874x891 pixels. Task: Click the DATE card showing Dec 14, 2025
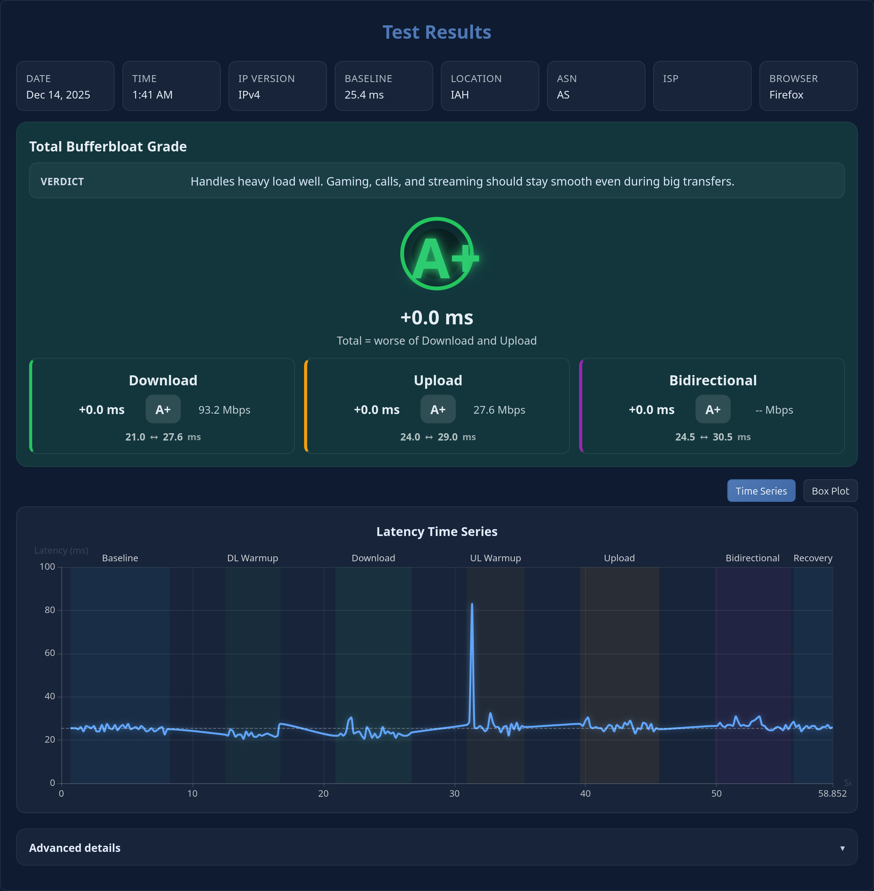[65, 86]
